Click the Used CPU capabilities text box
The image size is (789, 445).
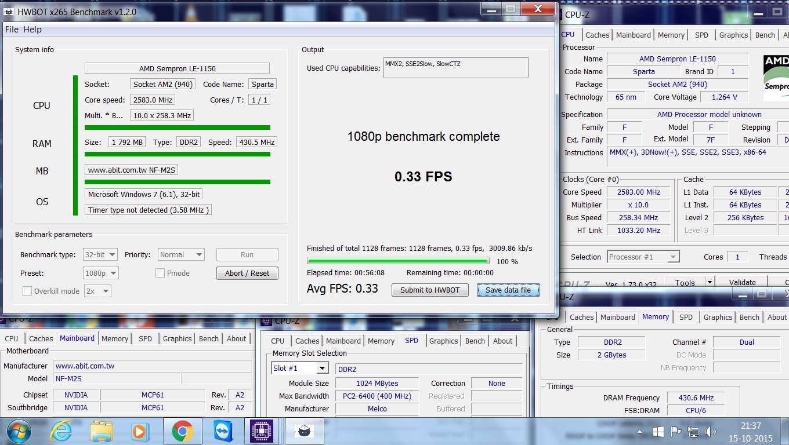tap(455, 68)
